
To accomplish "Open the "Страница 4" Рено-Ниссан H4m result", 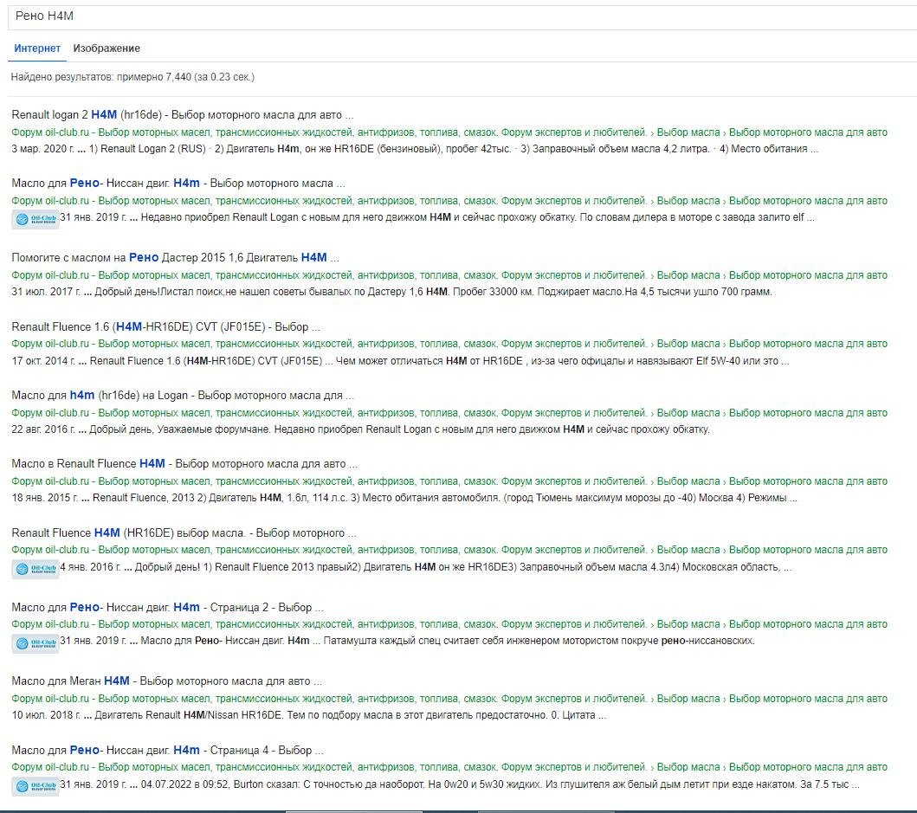I will click(167, 750).
